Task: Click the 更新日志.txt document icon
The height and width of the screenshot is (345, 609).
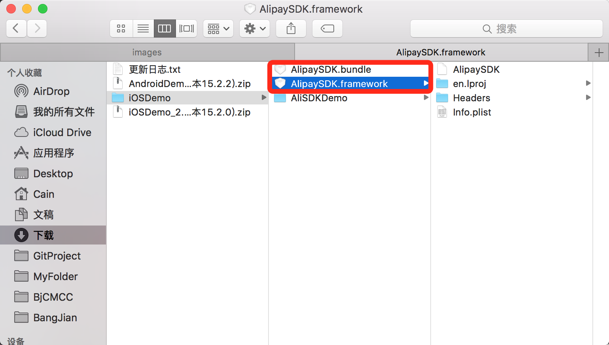Action: pos(118,69)
